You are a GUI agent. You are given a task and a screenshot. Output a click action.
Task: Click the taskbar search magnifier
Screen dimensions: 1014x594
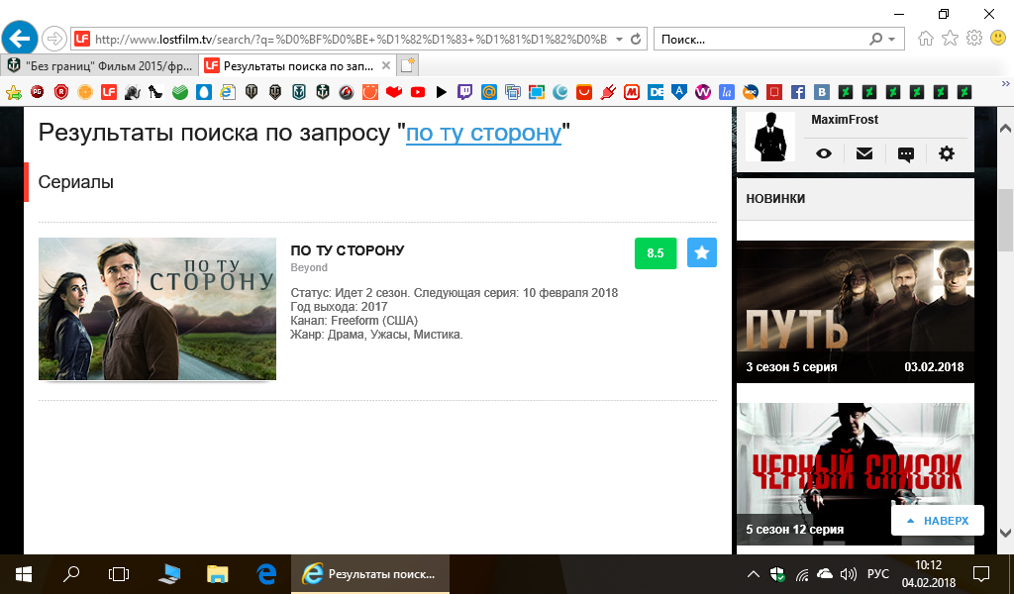71,574
